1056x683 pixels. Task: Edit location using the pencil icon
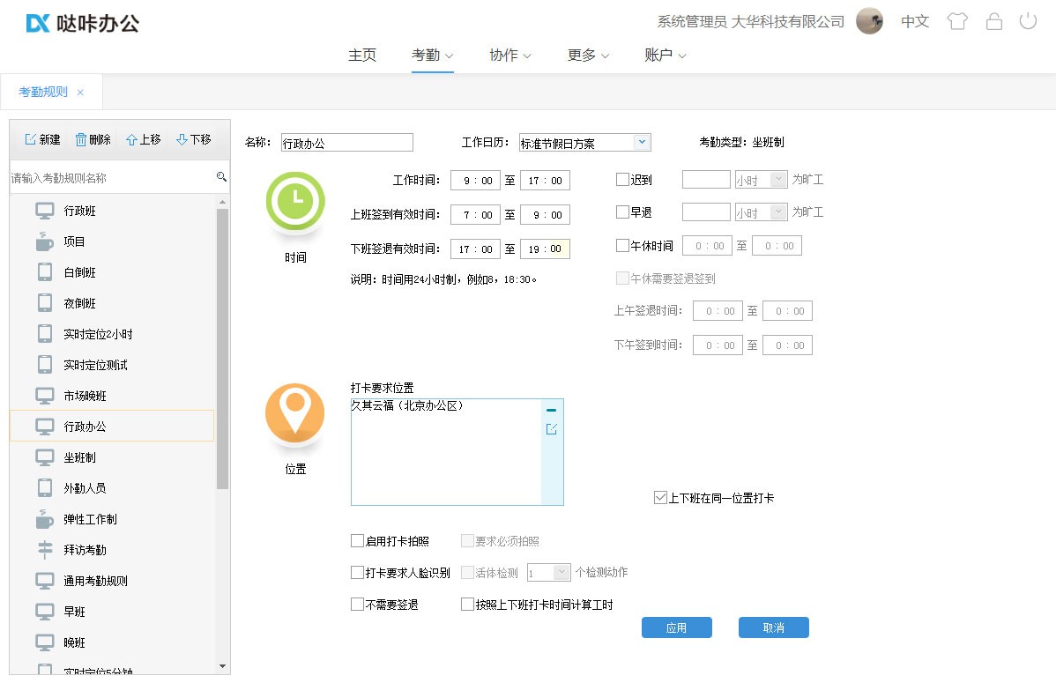pos(552,429)
